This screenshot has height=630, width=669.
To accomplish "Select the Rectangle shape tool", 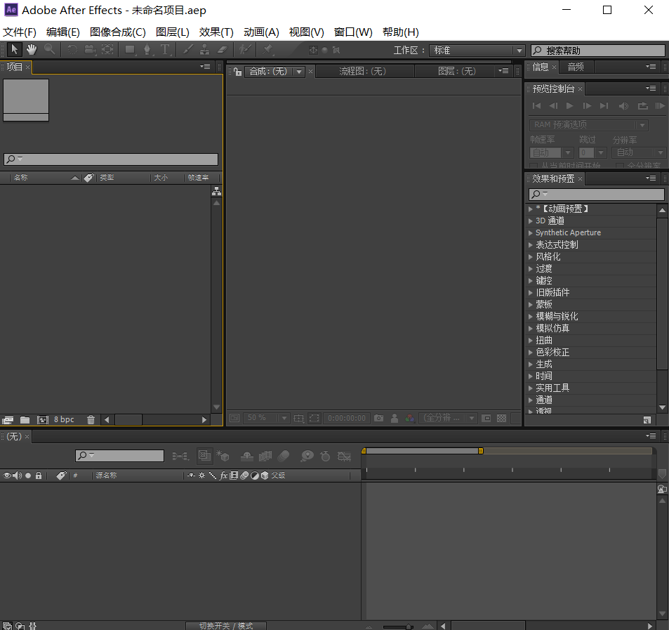I will coord(130,49).
